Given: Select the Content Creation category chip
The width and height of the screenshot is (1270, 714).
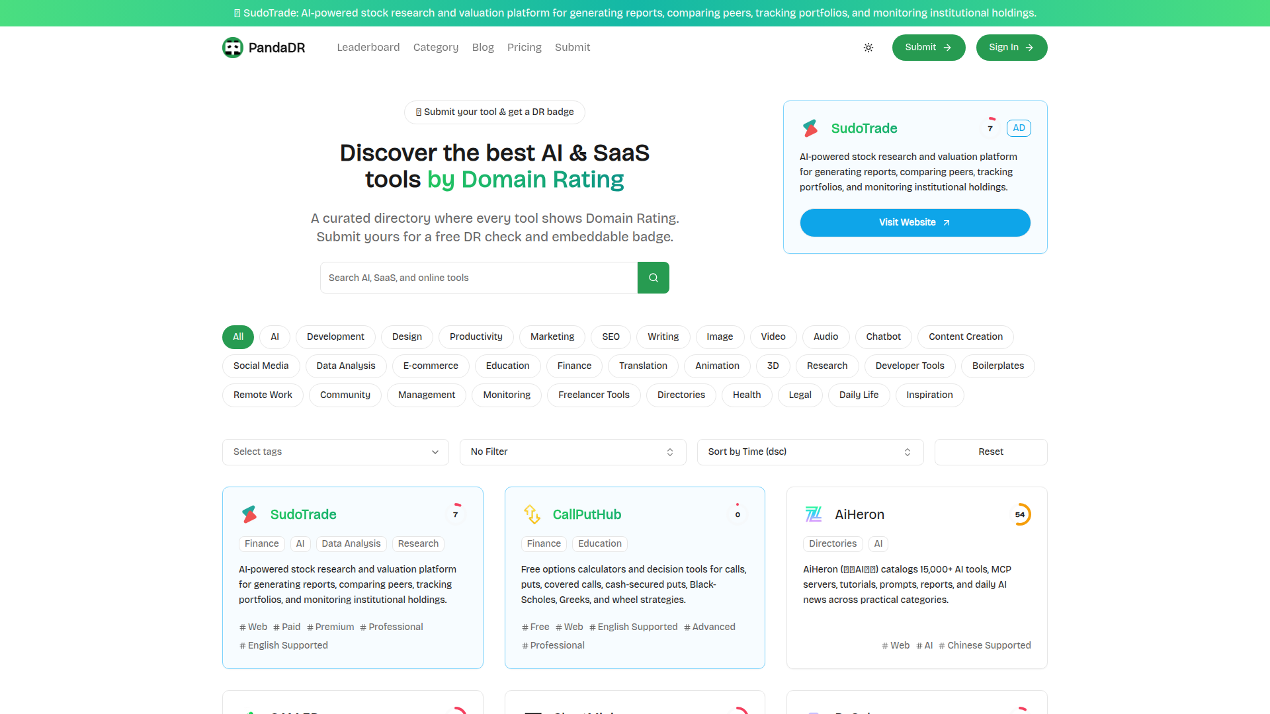Looking at the screenshot, I should pyautogui.click(x=966, y=337).
